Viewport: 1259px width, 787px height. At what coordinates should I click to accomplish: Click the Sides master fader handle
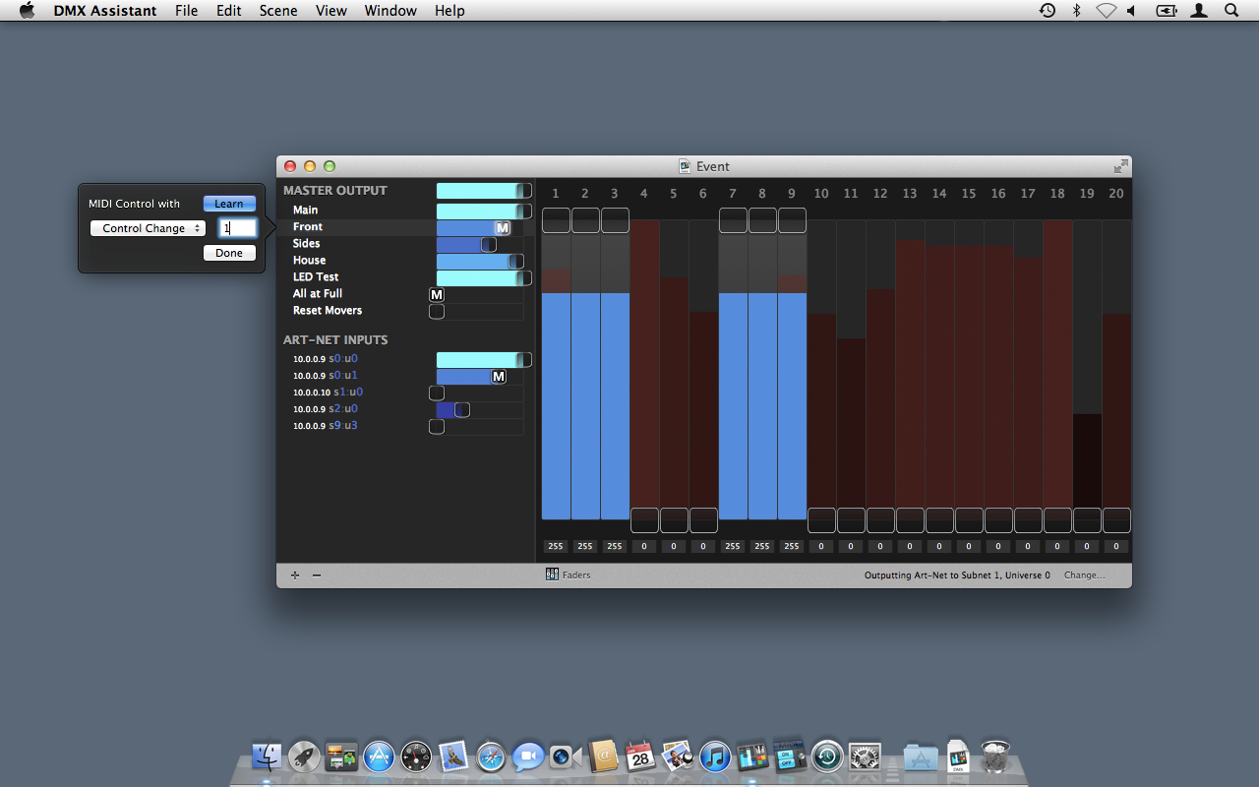coord(489,245)
